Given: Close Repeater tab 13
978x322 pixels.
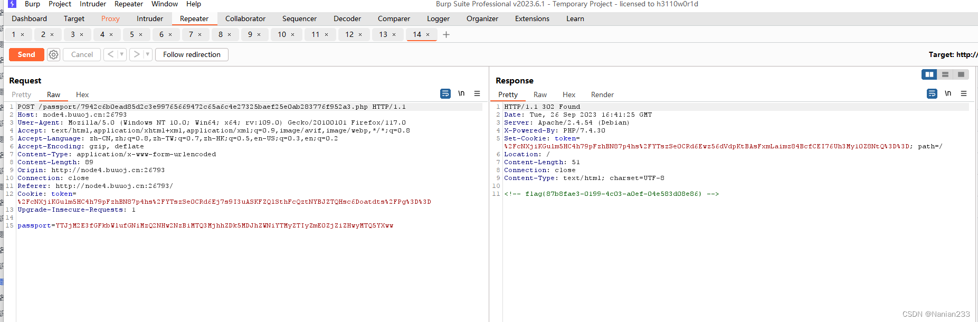Looking at the screenshot, I should (394, 35).
